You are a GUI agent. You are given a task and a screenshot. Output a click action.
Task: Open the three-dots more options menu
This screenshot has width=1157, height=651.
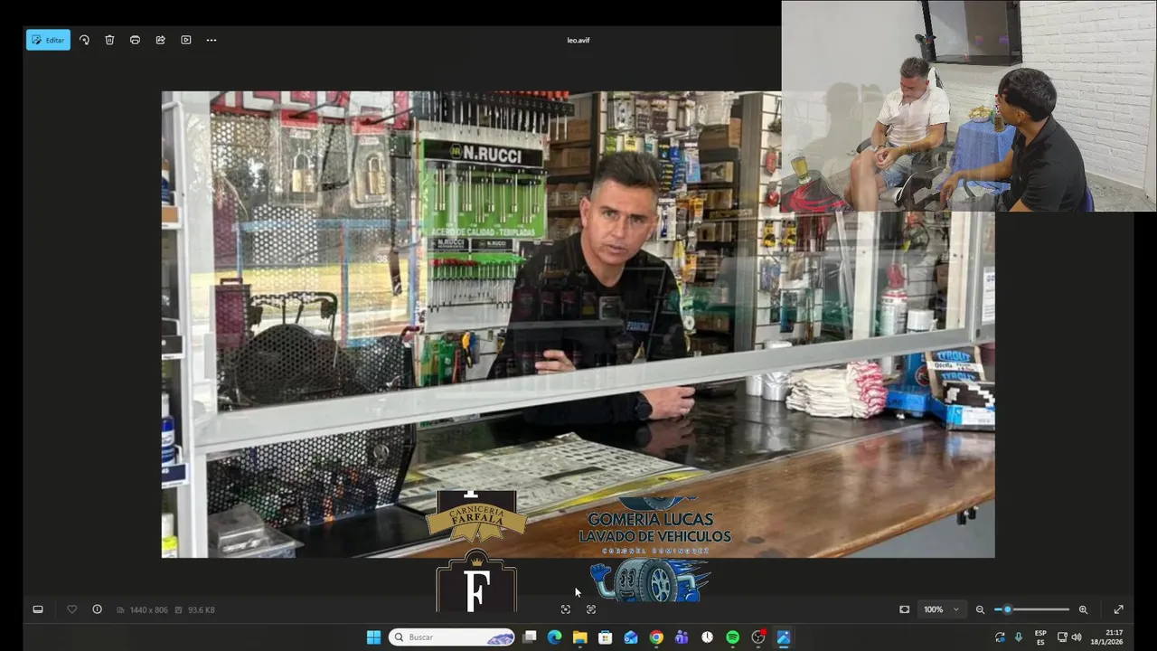[212, 40]
